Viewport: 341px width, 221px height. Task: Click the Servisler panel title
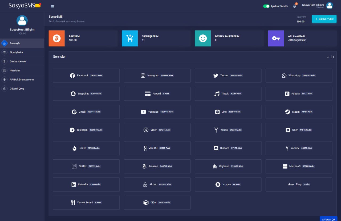pyautogui.click(x=59, y=57)
